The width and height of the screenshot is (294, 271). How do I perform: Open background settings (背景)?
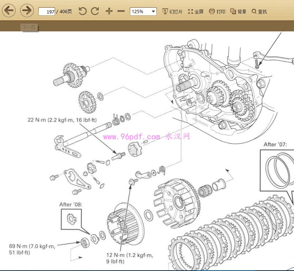click(238, 12)
